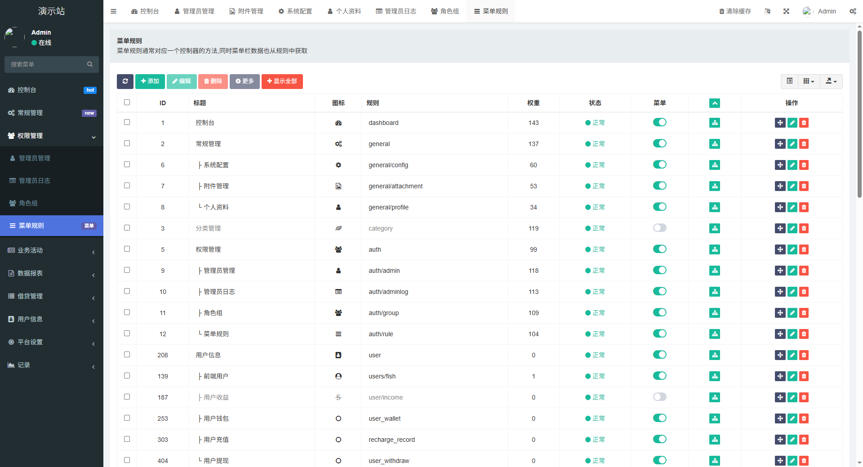This screenshot has width=863, height=467.
Task: Click the 显示全部 button
Action: pos(282,81)
